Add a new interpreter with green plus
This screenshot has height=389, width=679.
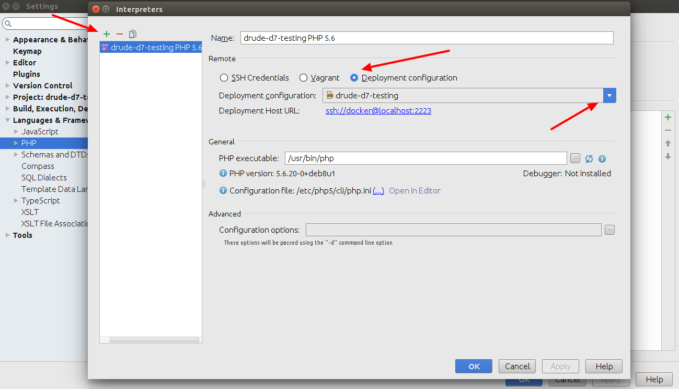107,34
